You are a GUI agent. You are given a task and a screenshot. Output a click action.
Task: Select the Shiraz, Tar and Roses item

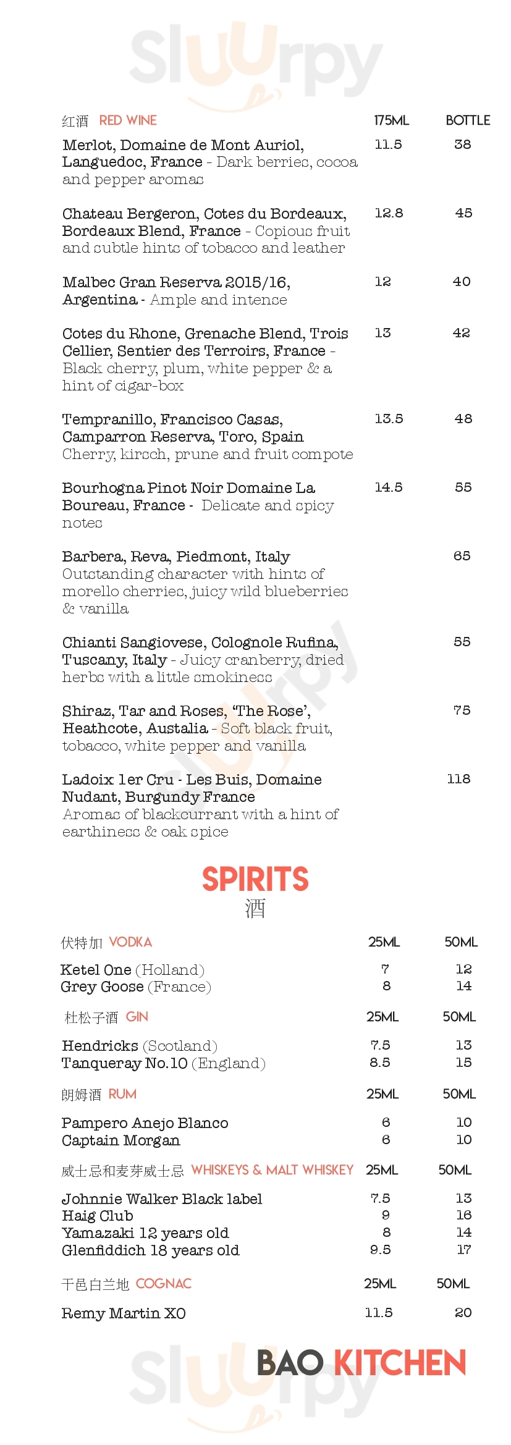187,711
